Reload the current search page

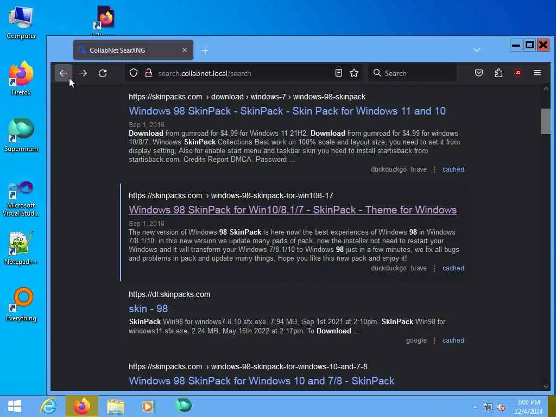click(x=103, y=73)
